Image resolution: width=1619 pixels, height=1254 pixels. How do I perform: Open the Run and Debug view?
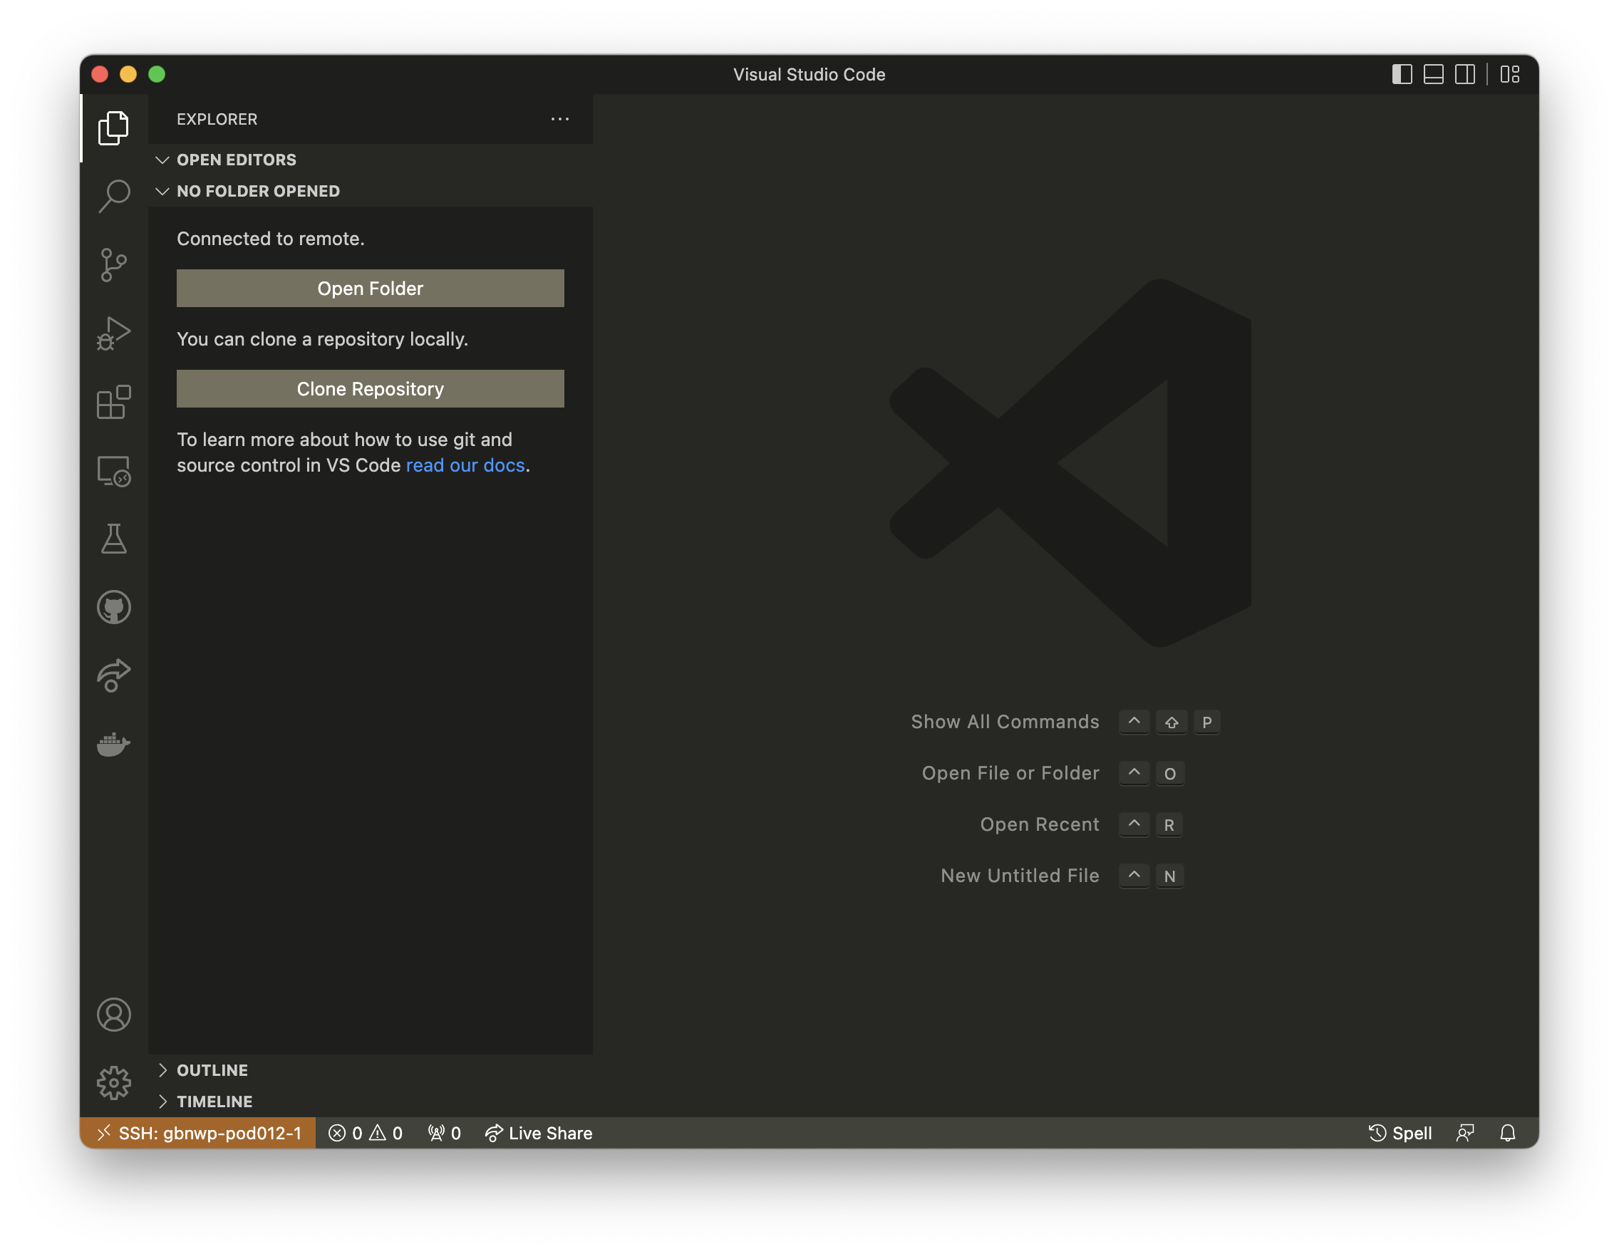[113, 333]
